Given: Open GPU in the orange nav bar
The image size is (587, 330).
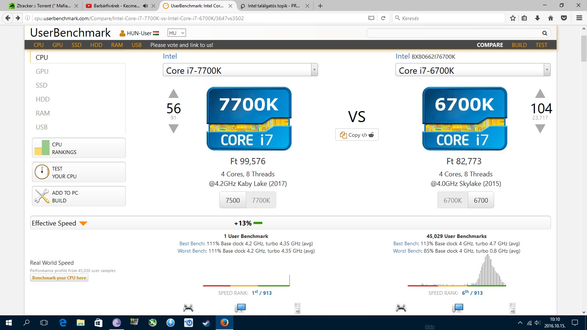Looking at the screenshot, I should click(58, 45).
